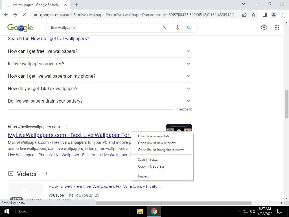Open Chrome three-dot menu

click(x=283, y=15)
